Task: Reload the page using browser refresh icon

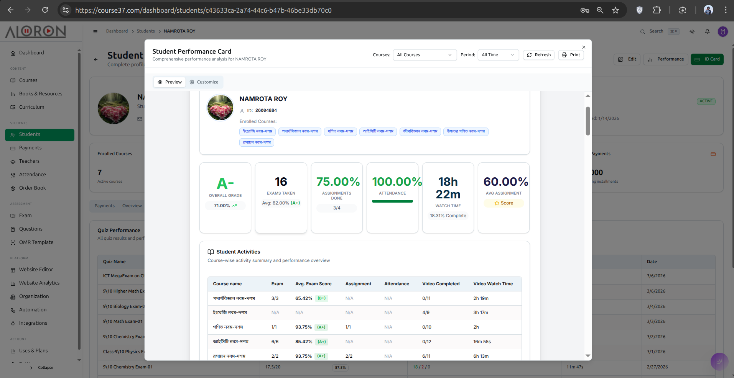Action: (x=45, y=10)
